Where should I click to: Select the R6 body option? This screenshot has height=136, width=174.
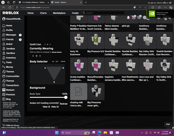(53, 62)
